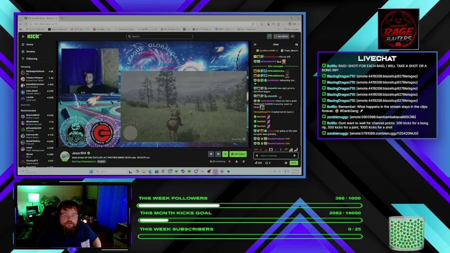Open Windows Start menu
Screen dimensions: 450x253
tap(91, 171)
